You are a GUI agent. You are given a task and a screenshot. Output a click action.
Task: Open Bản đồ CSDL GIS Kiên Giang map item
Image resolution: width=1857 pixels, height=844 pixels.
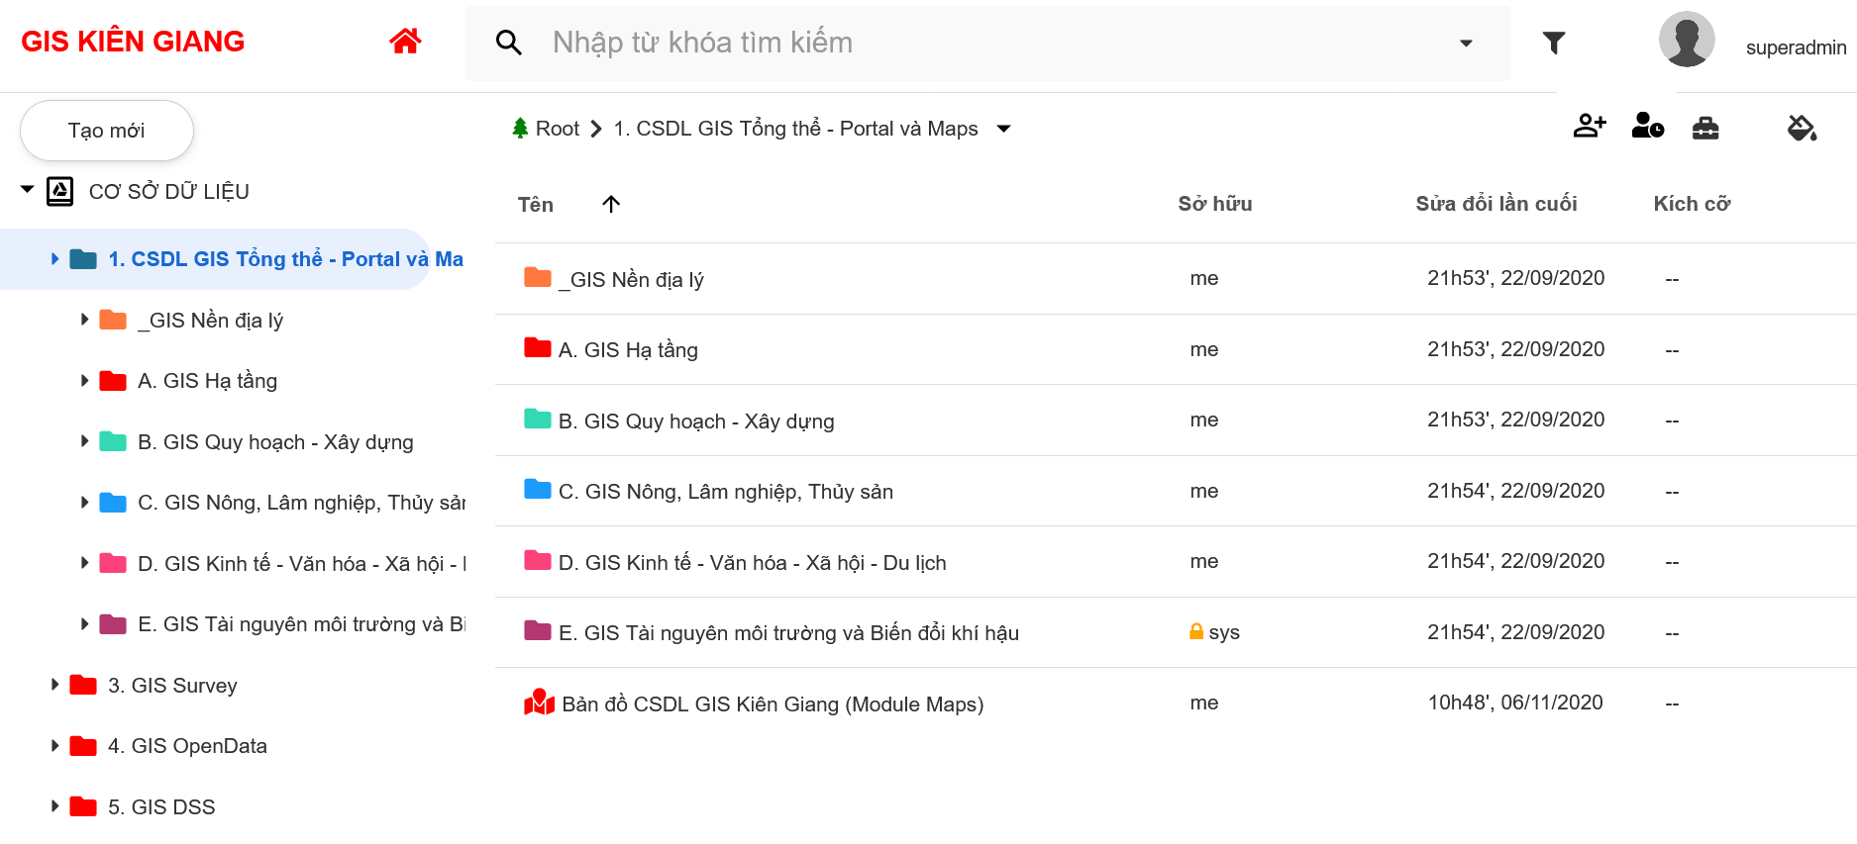pos(772,703)
